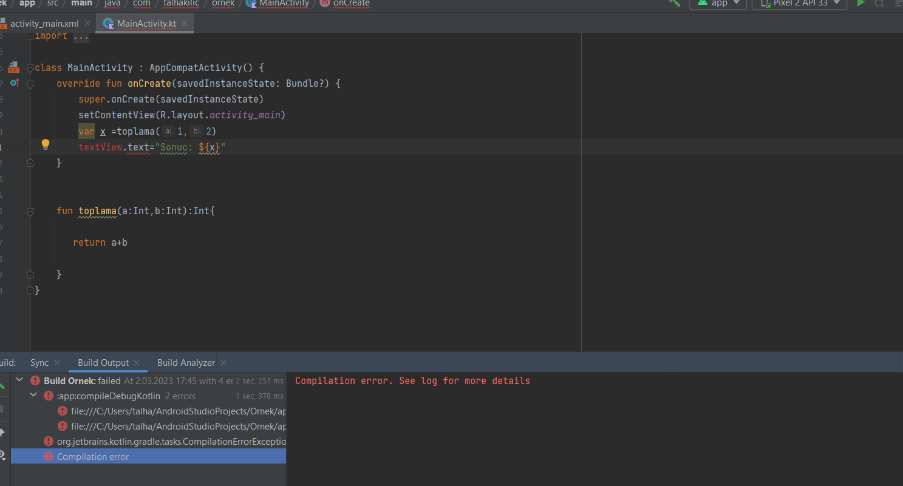Collapse the :app:compileDebugKotlin node

point(33,396)
